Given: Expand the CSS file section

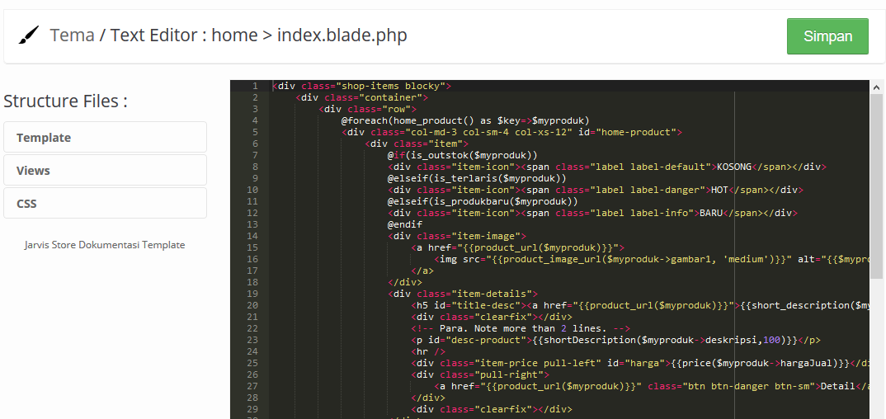Looking at the screenshot, I should (x=105, y=203).
